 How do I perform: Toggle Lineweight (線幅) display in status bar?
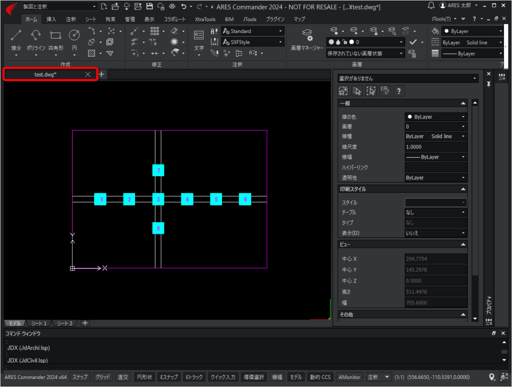[x=277, y=377]
